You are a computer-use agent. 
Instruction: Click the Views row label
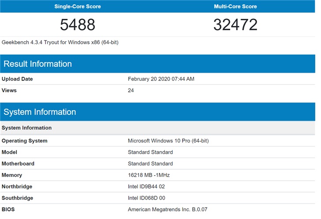click(9, 91)
